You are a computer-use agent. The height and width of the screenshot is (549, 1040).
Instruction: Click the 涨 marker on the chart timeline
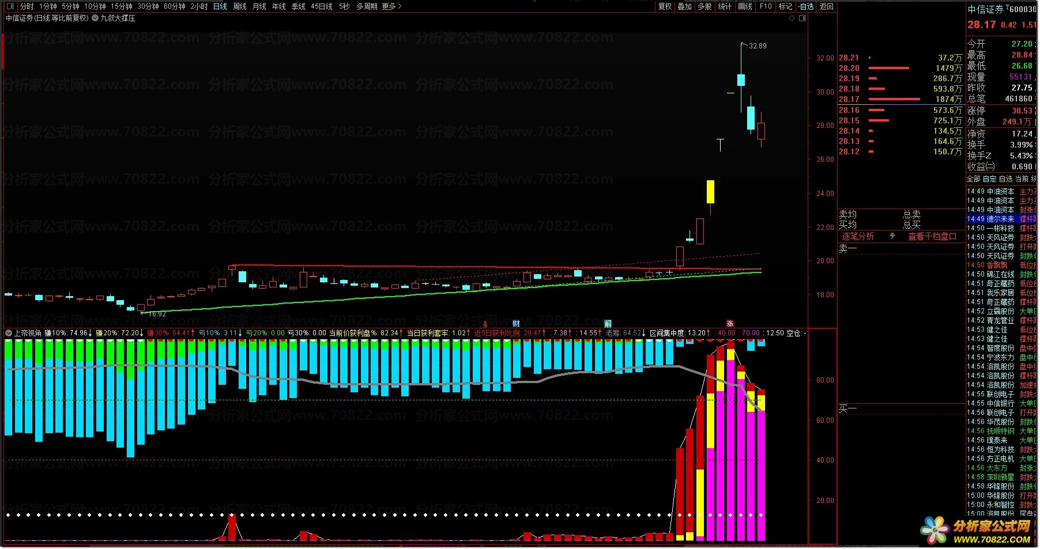[730, 324]
